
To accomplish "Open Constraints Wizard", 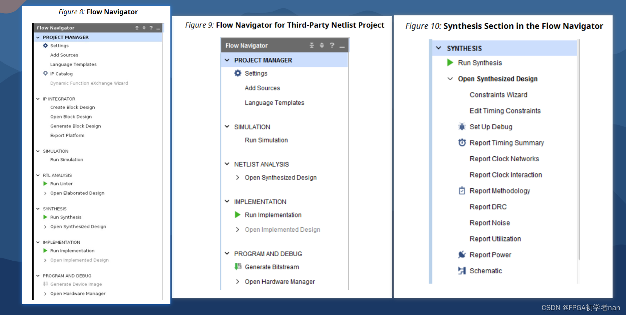I will point(498,95).
